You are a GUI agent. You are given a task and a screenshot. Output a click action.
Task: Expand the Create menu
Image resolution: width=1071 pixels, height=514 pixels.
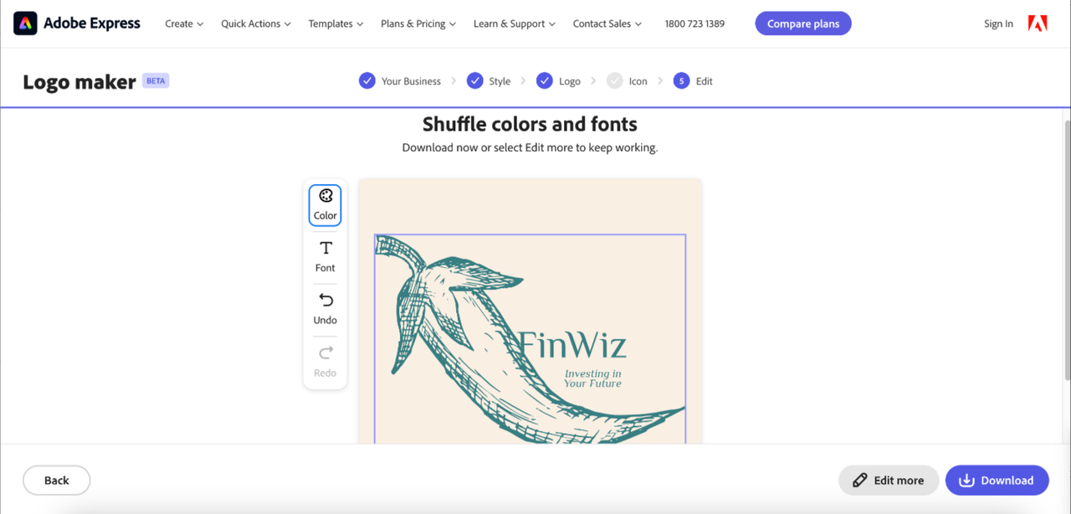click(x=184, y=23)
